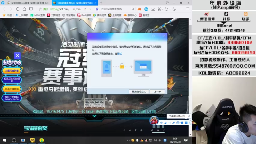This screenshot has height=144, width=256.
Task: Close the QQ verification dialog
Action: [x=164, y=36]
